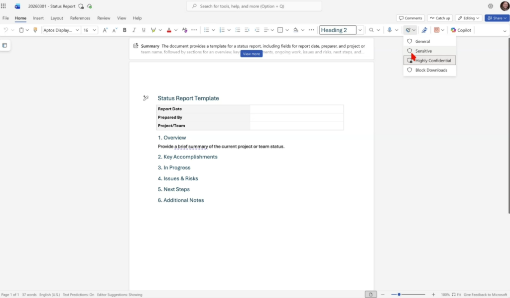
Task: Select the General sensitivity label
Action: coord(422,41)
